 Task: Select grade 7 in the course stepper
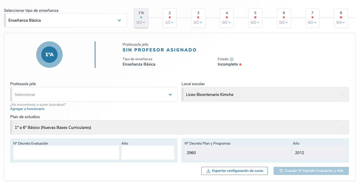[x=312, y=18]
